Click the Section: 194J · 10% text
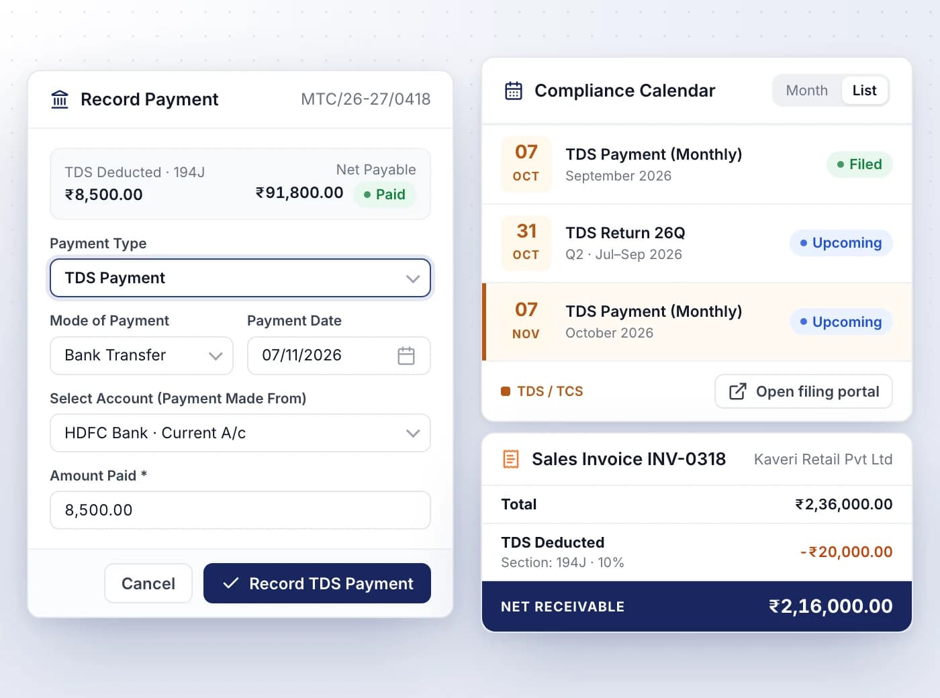940x698 pixels. coord(563,562)
